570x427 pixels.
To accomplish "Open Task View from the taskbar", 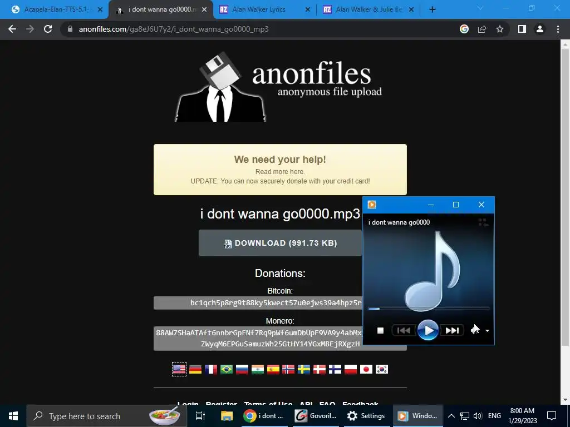I will [200, 416].
